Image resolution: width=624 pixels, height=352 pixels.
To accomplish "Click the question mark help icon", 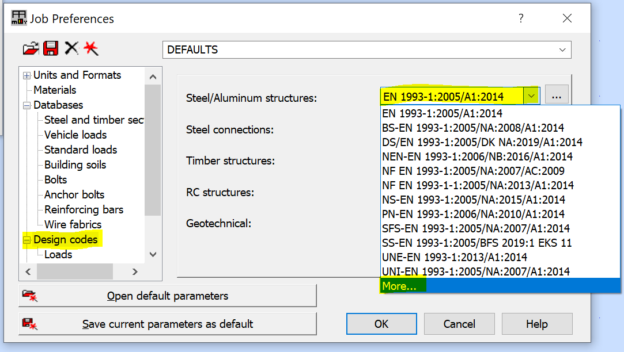I will click(x=521, y=18).
